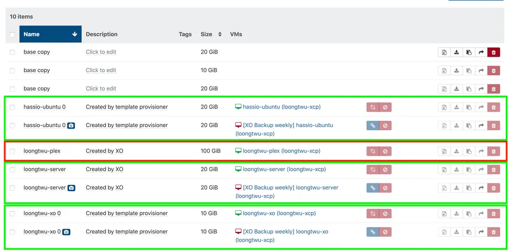The image size is (510, 251).
Task: Click the trash icon in loongtwu-plex row
Action: tap(494, 151)
